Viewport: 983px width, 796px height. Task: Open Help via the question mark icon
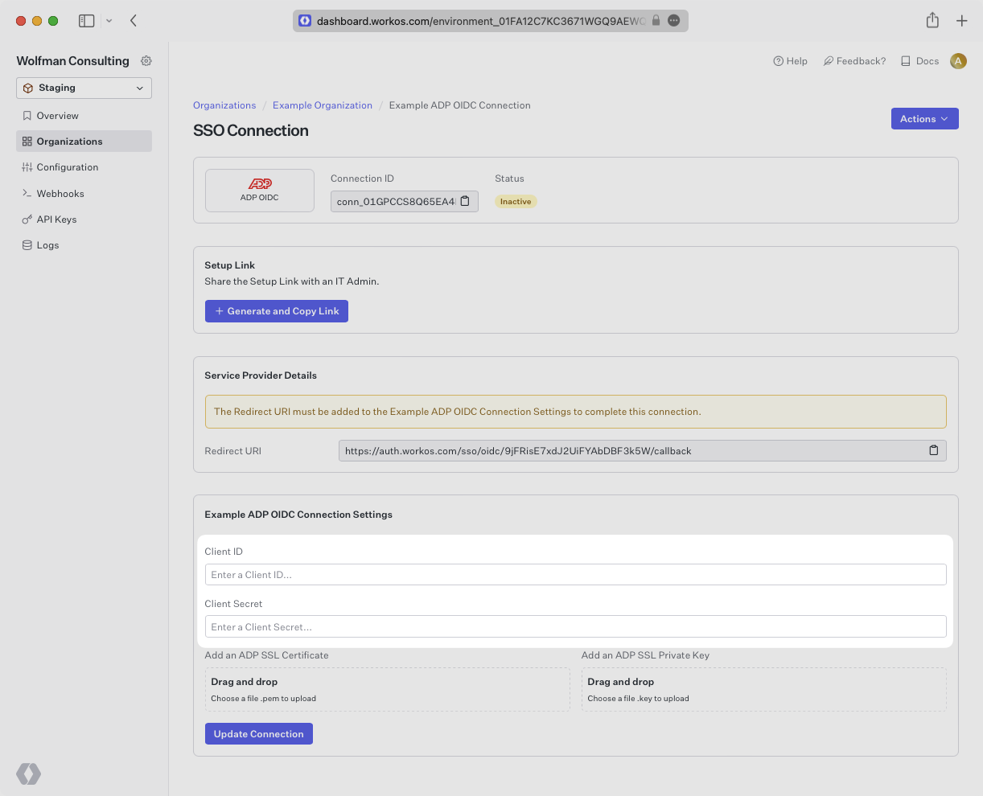(778, 60)
